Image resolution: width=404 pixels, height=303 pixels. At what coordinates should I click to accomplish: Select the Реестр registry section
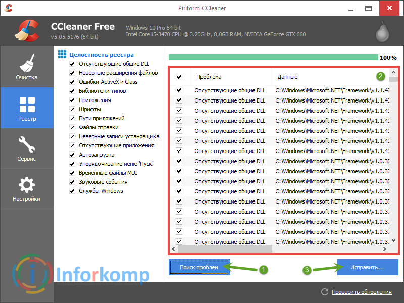27,108
